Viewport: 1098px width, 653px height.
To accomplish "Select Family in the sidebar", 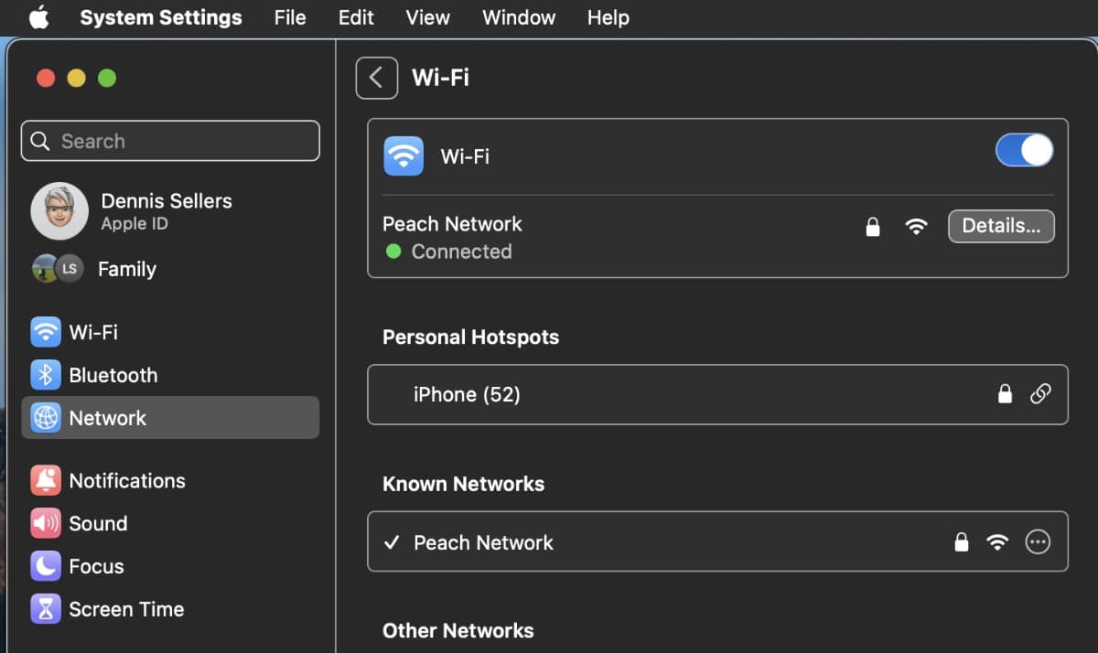I will tap(126, 269).
